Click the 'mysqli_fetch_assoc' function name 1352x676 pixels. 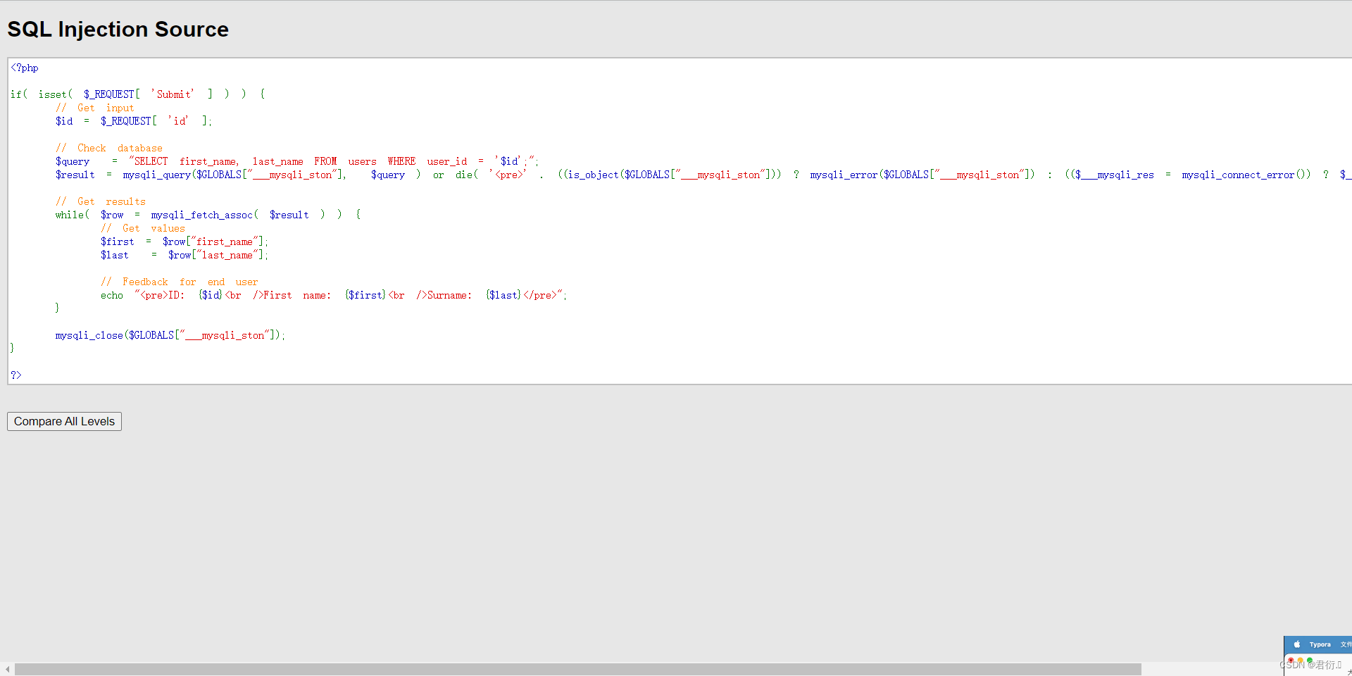[x=201, y=215]
